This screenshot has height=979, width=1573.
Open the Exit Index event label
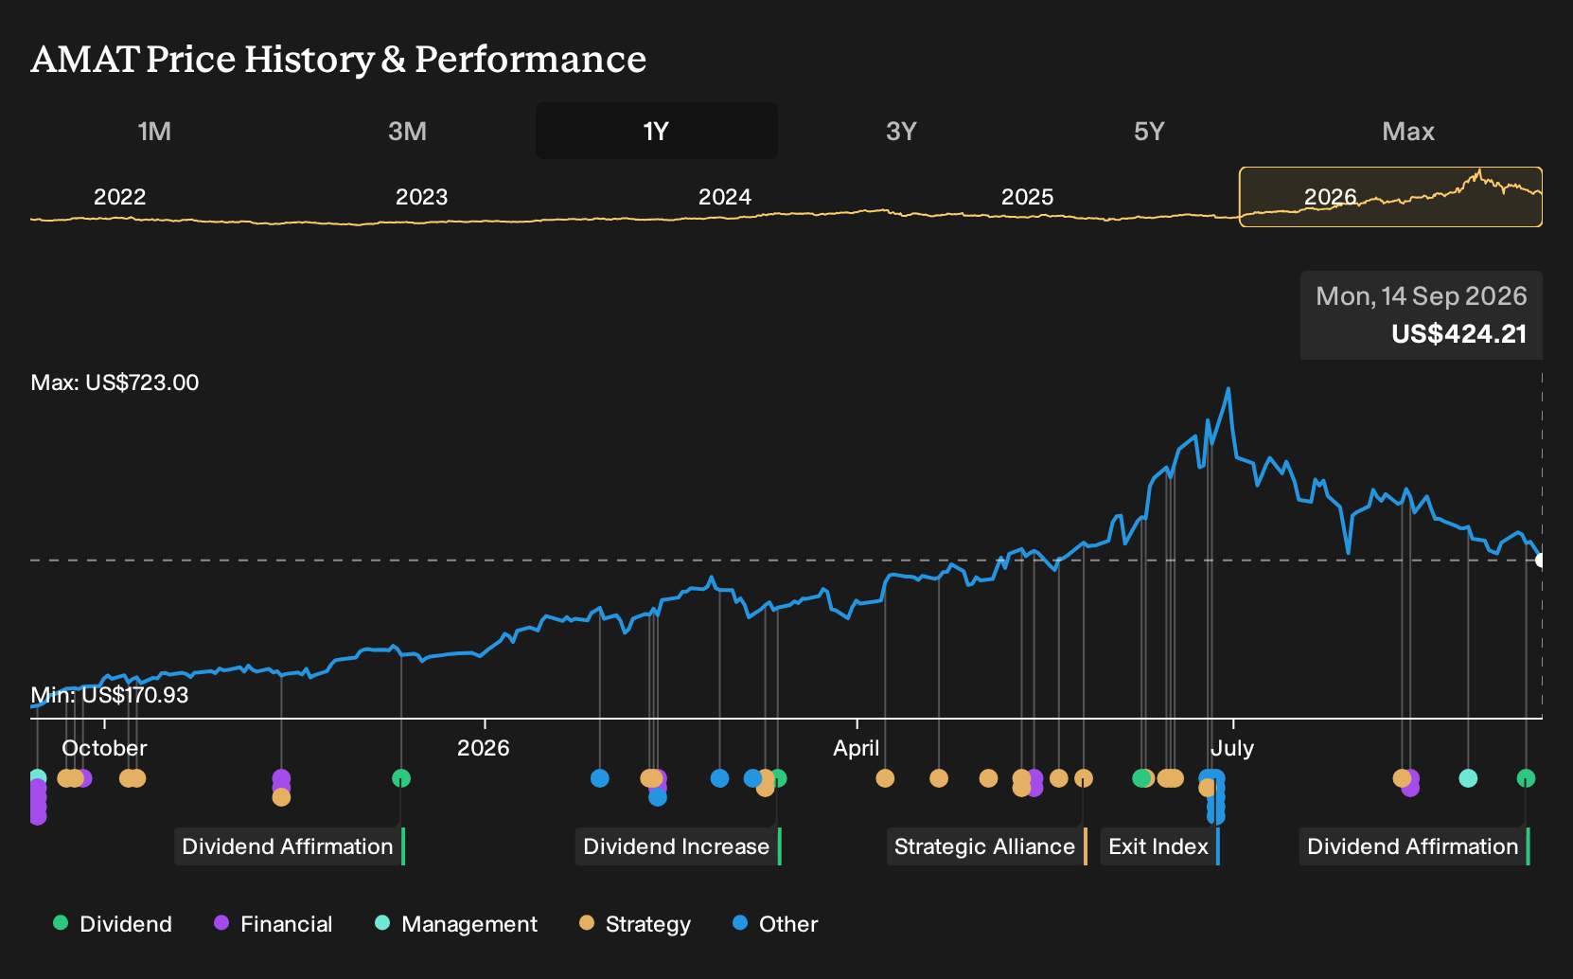1159,846
